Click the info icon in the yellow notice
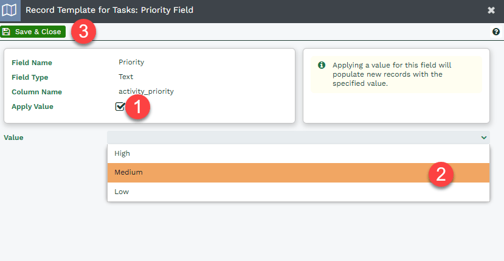 point(322,65)
